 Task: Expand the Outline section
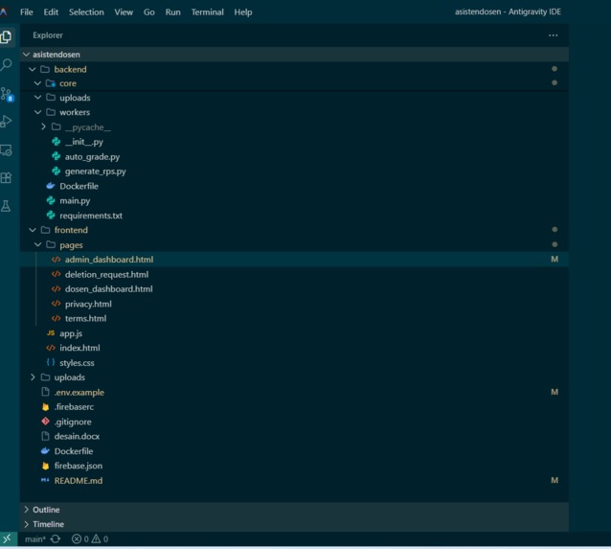pyautogui.click(x=27, y=509)
